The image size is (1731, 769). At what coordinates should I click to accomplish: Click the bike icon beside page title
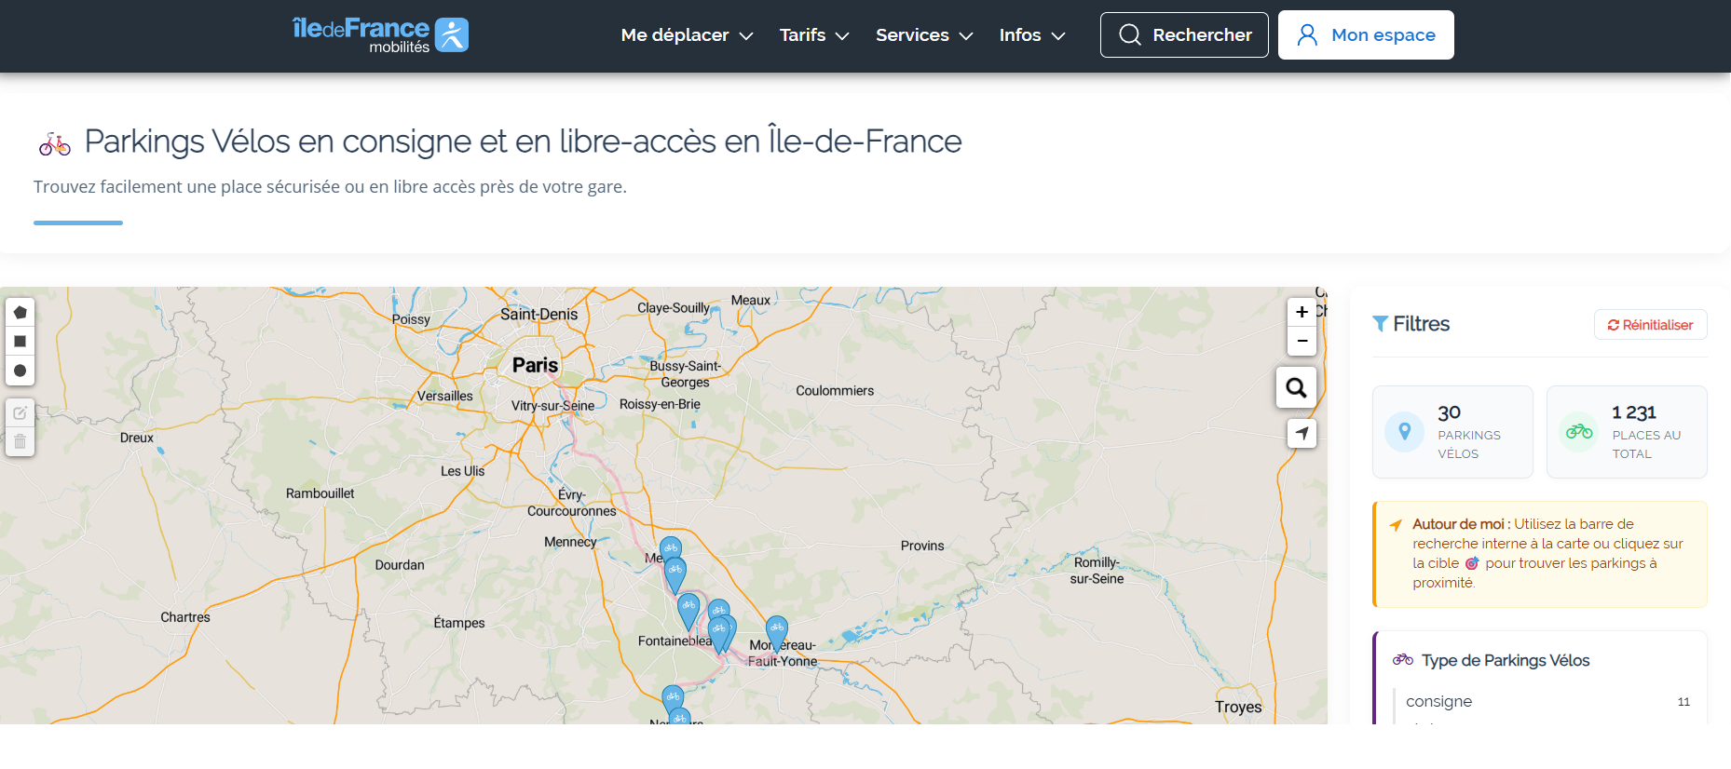[55, 144]
